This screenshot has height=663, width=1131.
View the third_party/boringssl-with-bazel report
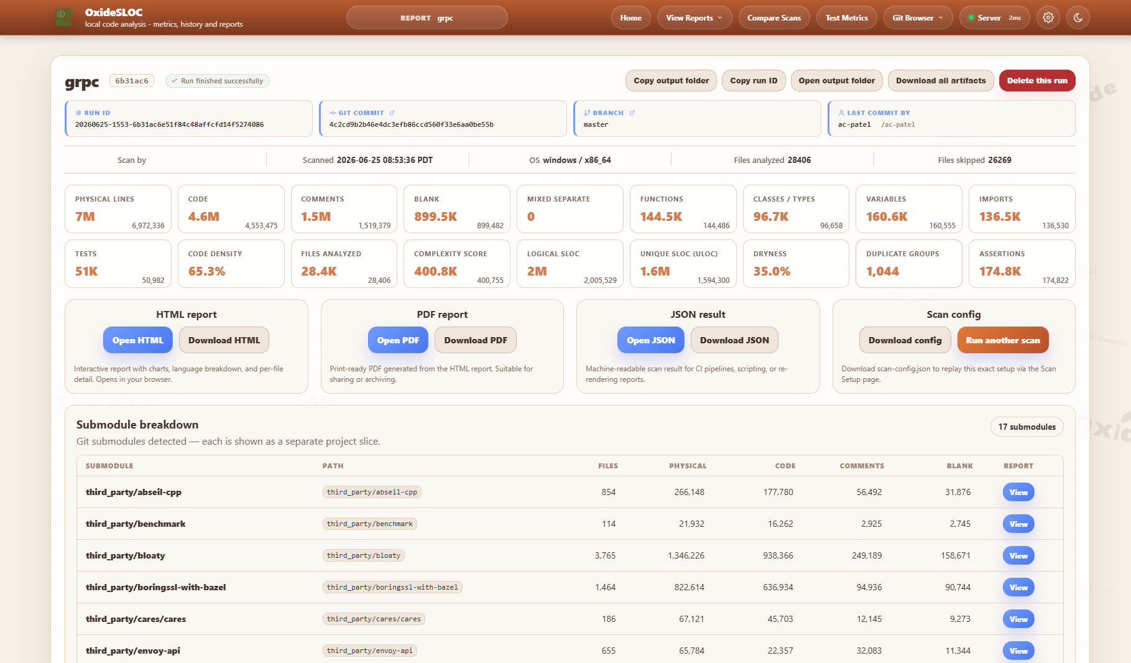click(1018, 587)
